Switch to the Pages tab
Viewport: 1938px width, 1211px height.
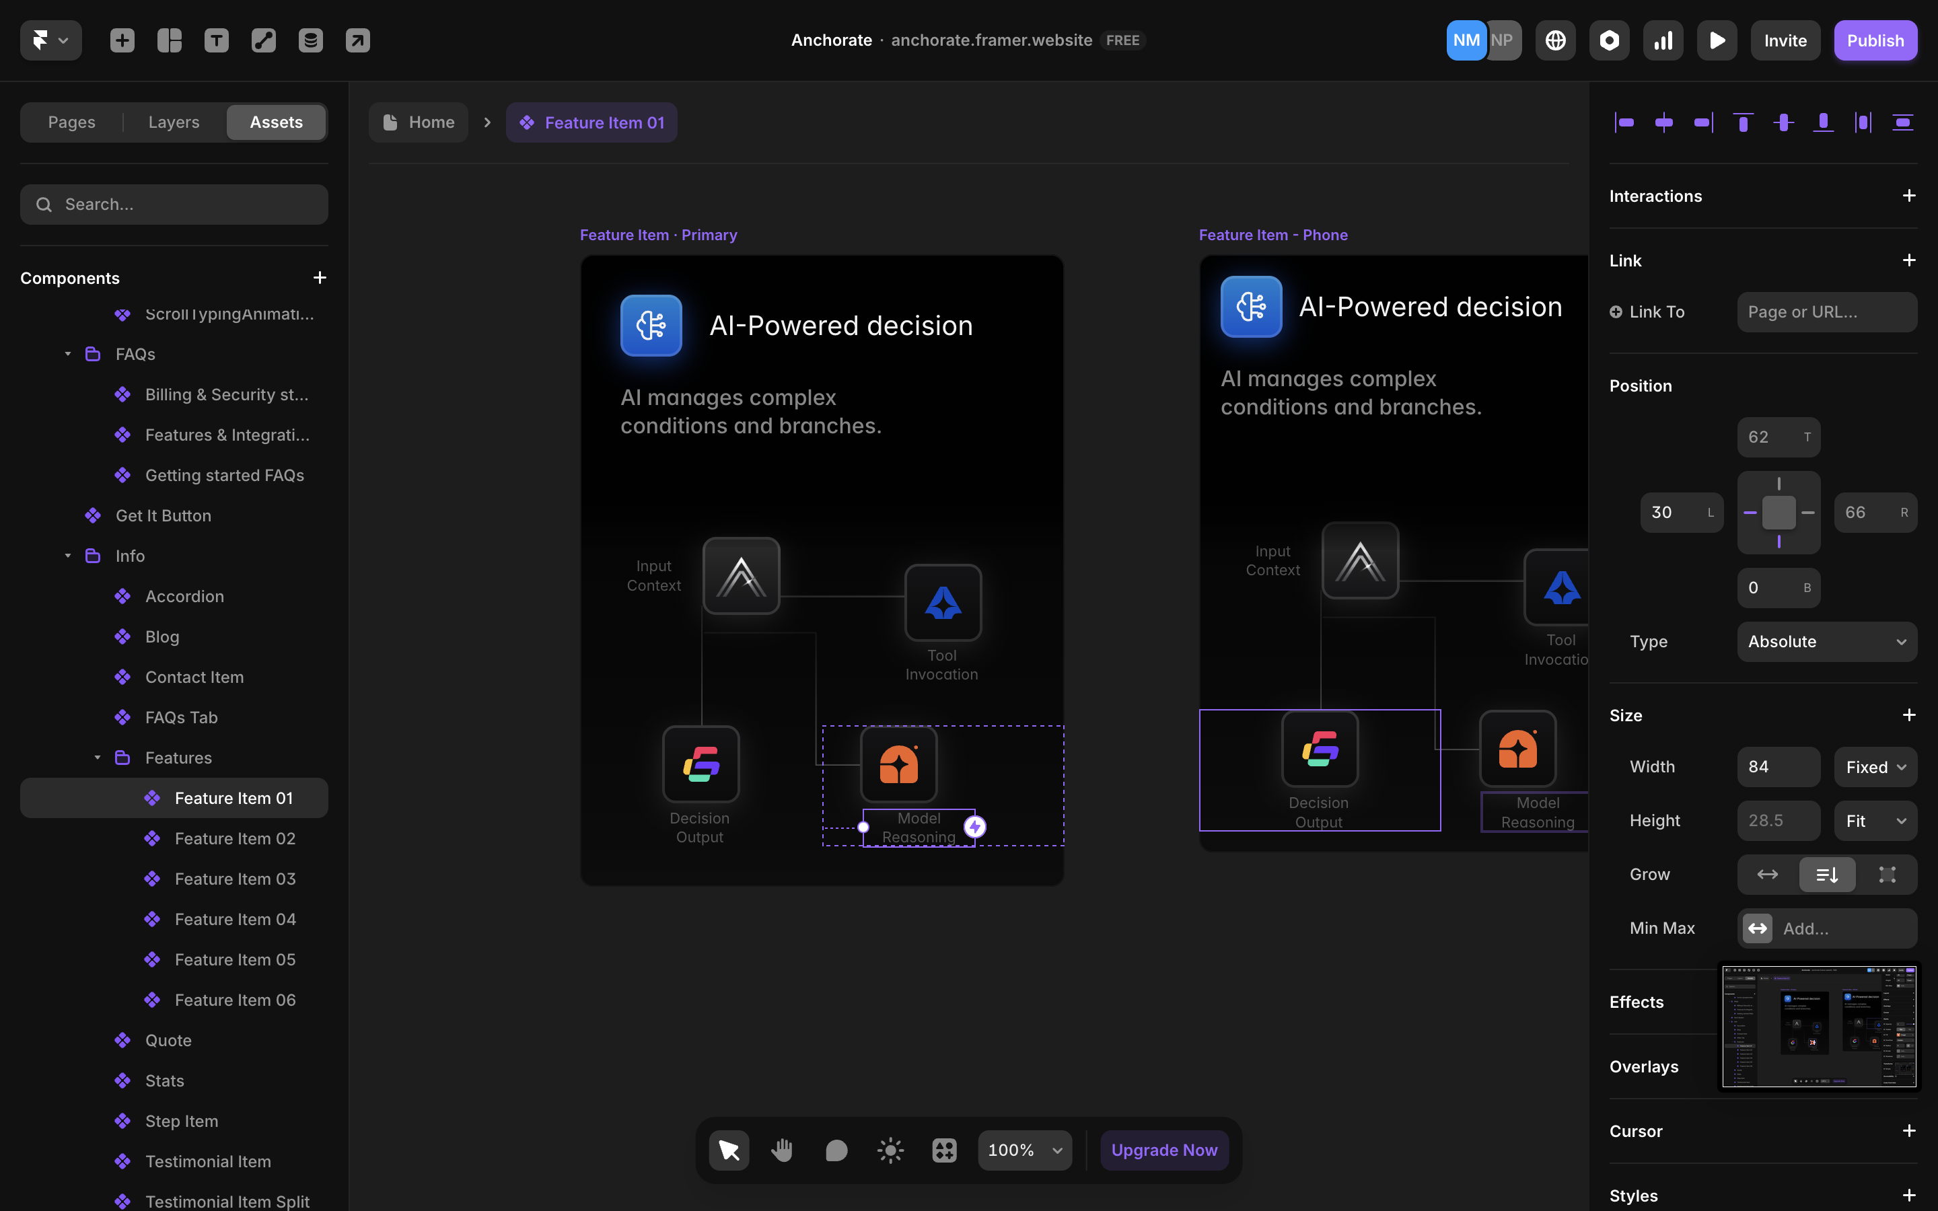click(x=71, y=122)
